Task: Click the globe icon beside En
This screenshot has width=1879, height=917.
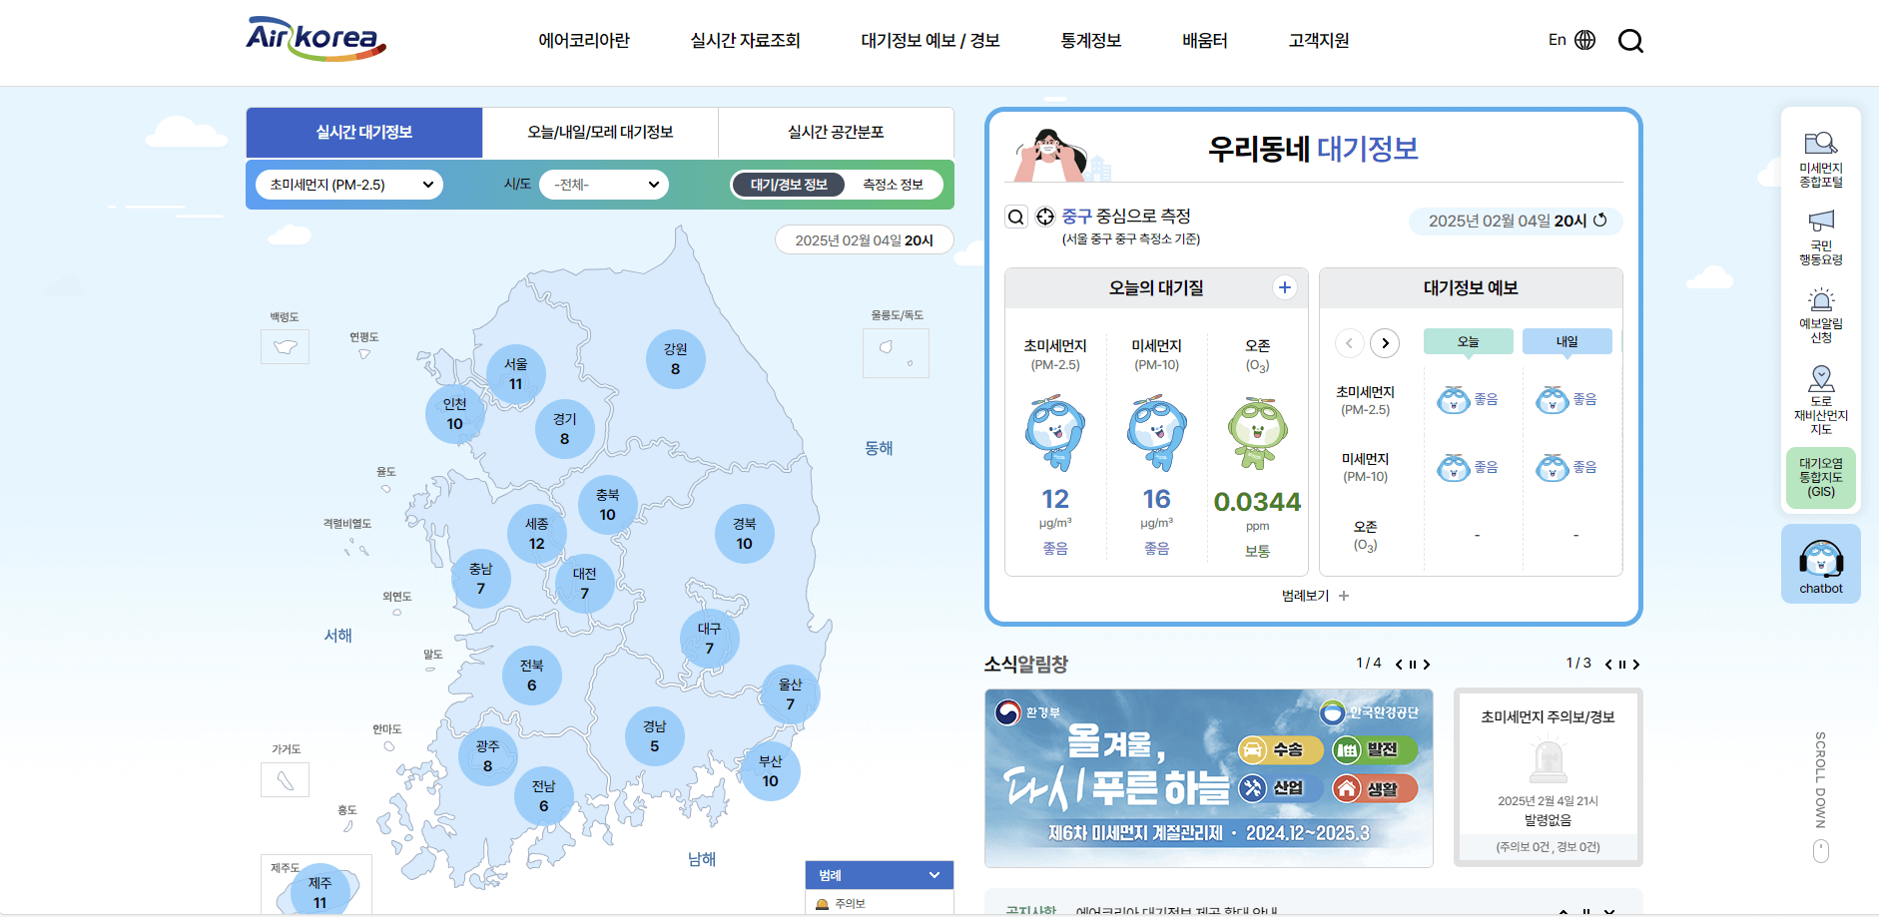Action: pyautogui.click(x=1585, y=39)
